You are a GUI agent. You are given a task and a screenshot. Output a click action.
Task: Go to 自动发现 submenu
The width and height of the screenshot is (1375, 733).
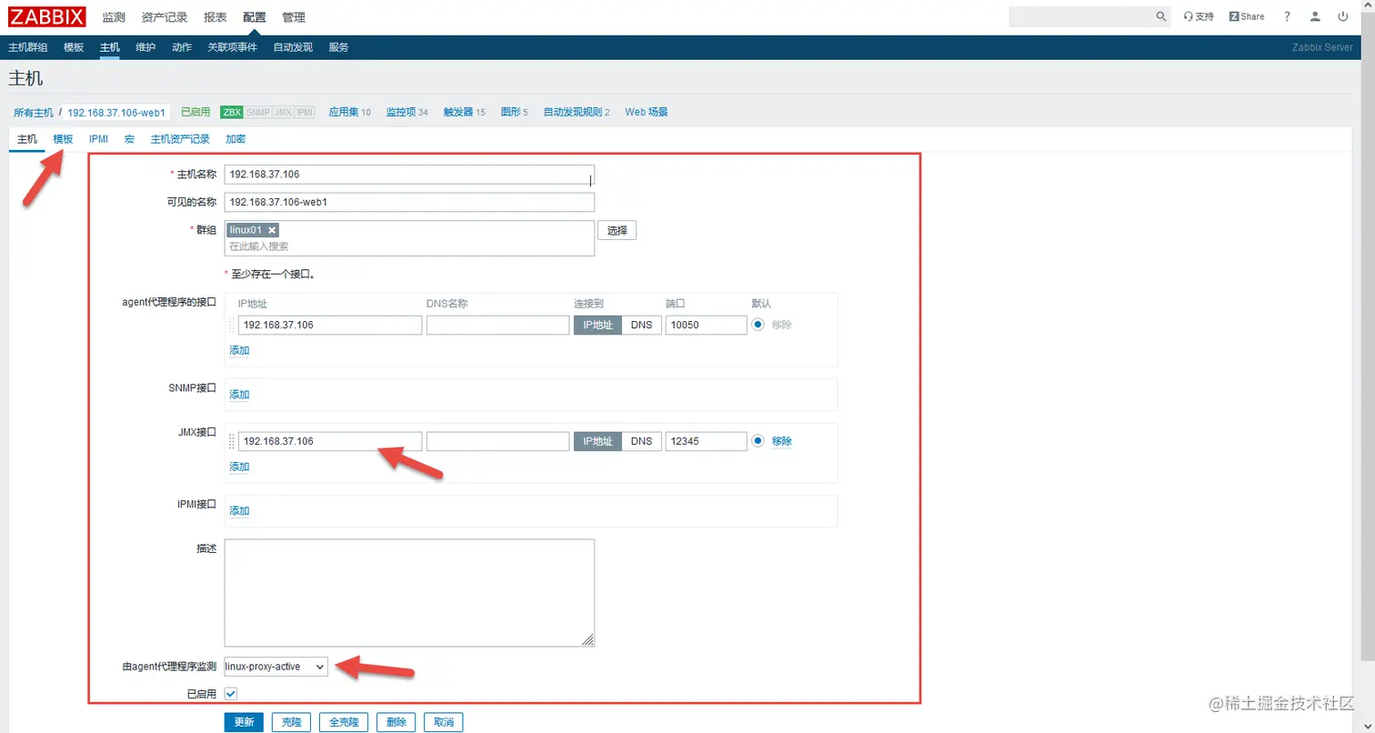point(293,47)
